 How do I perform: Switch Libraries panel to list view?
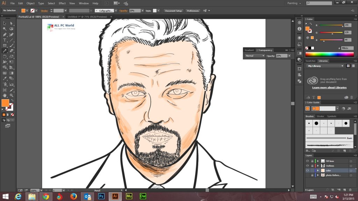(x=353, y=66)
